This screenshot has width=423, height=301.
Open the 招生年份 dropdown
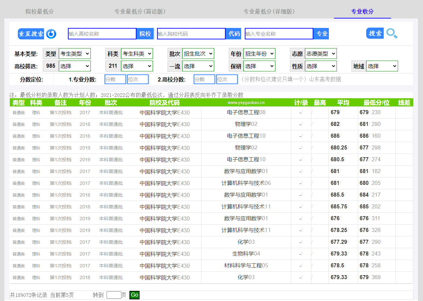259,54
